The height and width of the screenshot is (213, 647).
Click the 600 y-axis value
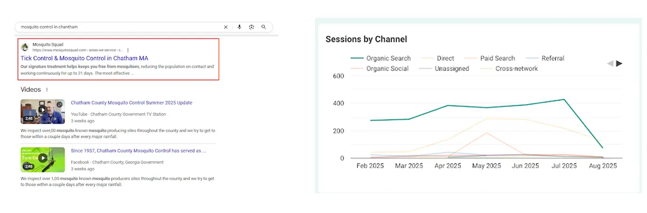339,76
